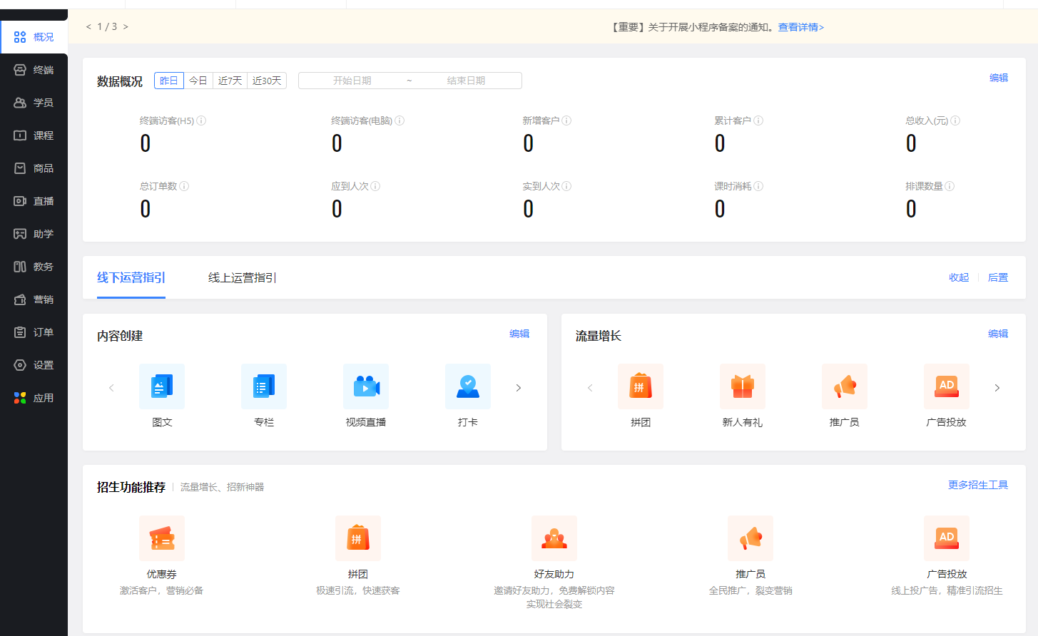Show previous items in 流量增长 carousel
Image resolution: width=1038 pixels, height=636 pixels.
590,388
